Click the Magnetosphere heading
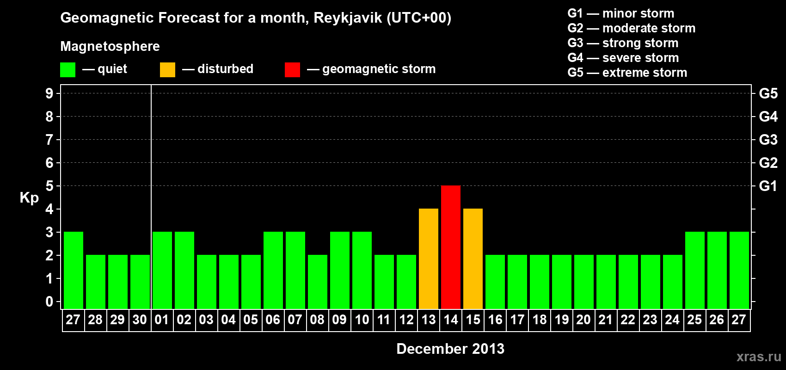The height and width of the screenshot is (370, 786). 110,46
